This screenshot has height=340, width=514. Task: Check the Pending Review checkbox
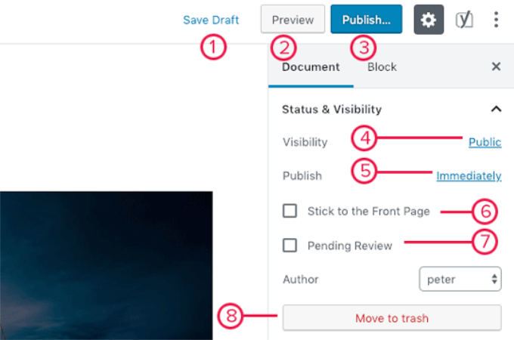(290, 246)
